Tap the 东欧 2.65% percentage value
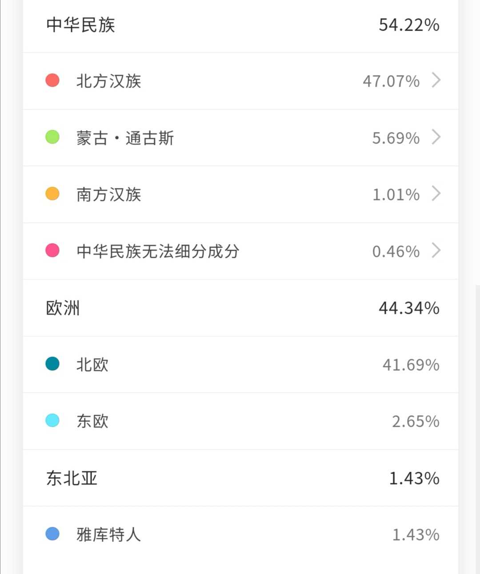The height and width of the screenshot is (574, 480). click(x=415, y=421)
